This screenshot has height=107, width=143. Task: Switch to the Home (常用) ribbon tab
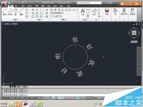tap(10, 6)
